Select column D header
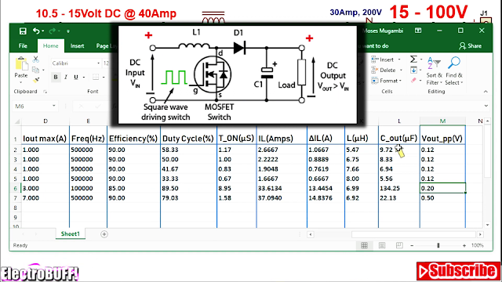This screenshot has width=502, height=282. click(45, 121)
